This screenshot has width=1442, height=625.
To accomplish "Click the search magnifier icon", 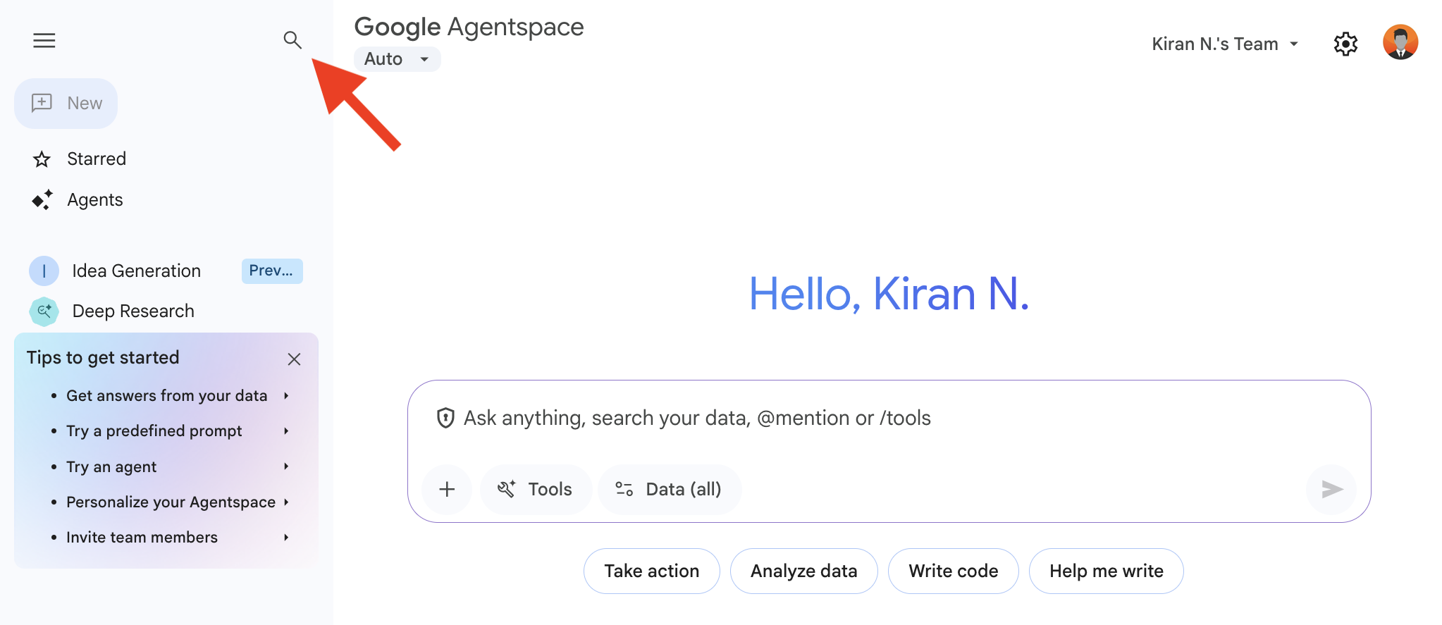I will 292,40.
